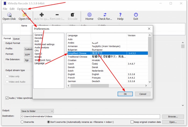Select NVIDIA in Preferences list
The height and width of the screenshot is (127, 188).
click(x=38, y=57)
